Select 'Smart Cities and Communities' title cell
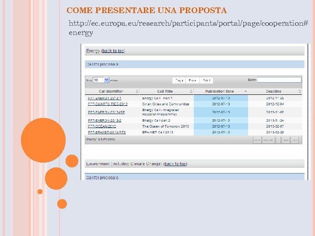 click(166, 104)
